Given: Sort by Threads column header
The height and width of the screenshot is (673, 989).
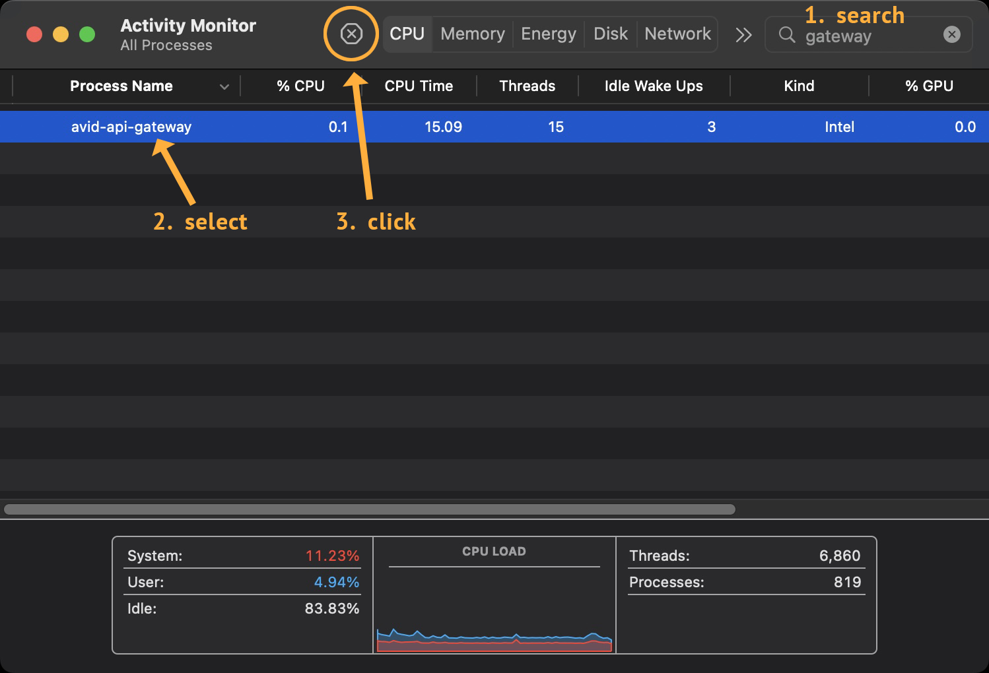Looking at the screenshot, I should [527, 86].
